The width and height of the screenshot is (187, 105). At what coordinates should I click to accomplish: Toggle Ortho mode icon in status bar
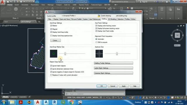110,97
